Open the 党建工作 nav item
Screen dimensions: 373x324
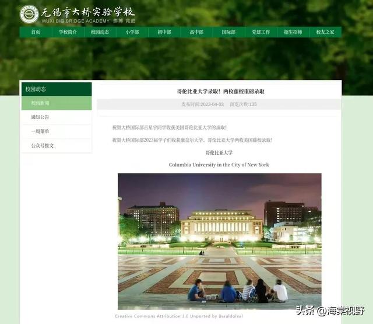pyautogui.click(x=261, y=32)
